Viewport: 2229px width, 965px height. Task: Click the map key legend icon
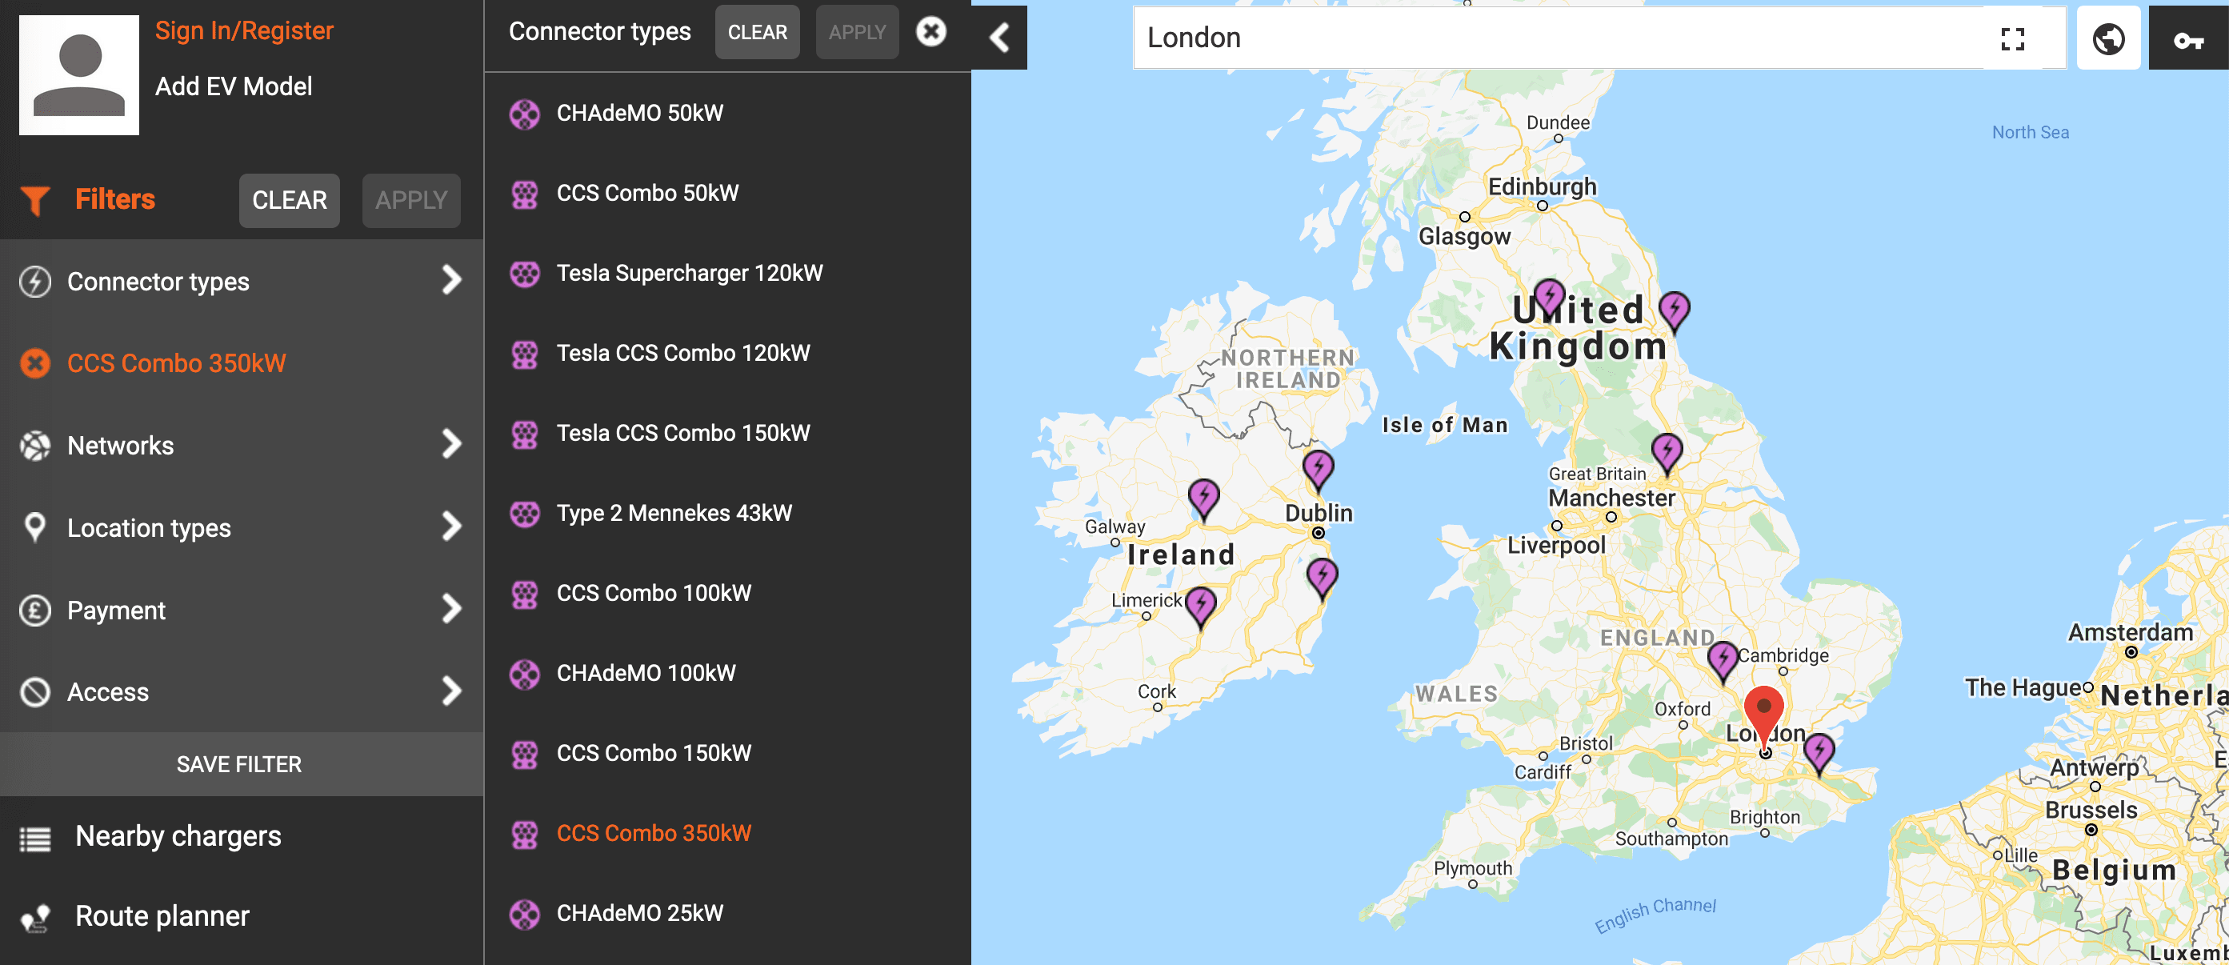coord(2187,39)
